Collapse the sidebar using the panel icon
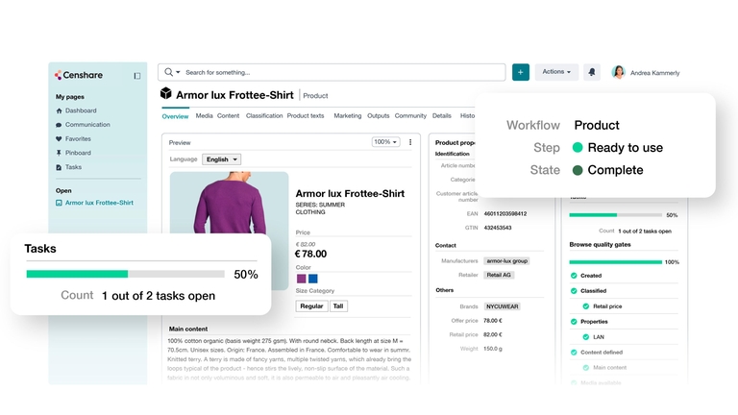This screenshot has height=415, width=738. (137, 76)
